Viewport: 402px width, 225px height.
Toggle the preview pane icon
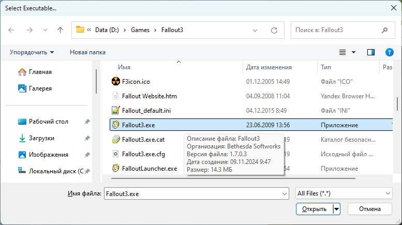[370, 52]
